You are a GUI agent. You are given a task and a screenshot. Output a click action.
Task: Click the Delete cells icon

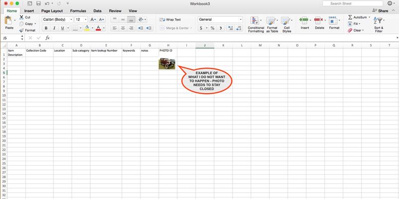coord(318,20)
